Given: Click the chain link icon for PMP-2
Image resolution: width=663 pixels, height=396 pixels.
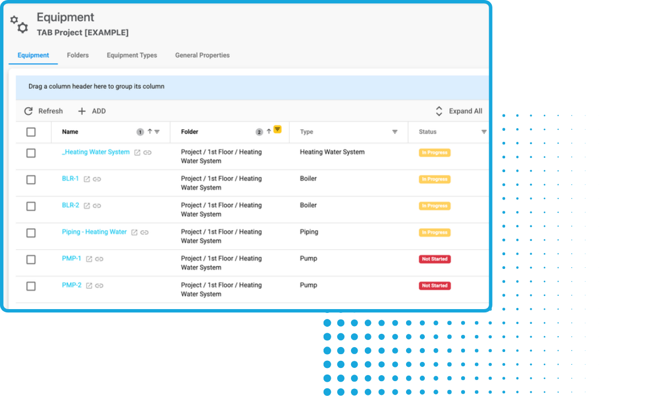Looking at the screenshot, I should click(x=99, y=286).
